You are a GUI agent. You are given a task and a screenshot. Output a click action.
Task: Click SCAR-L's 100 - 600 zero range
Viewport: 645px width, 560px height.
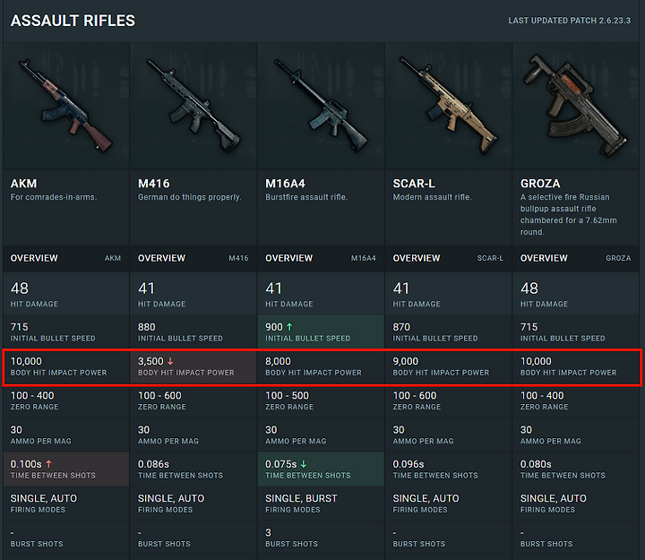(x=415, y=395)
